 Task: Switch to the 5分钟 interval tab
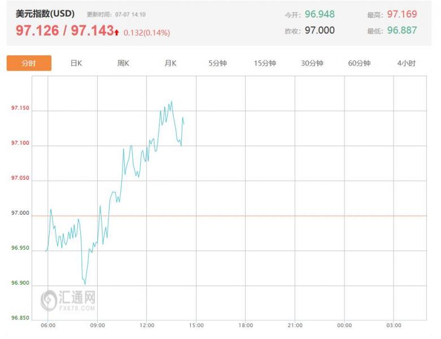coord(217,63)
